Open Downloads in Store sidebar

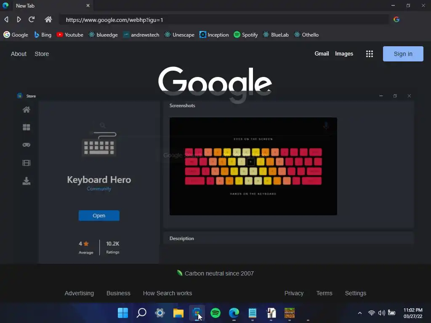(x=27, y=181)
